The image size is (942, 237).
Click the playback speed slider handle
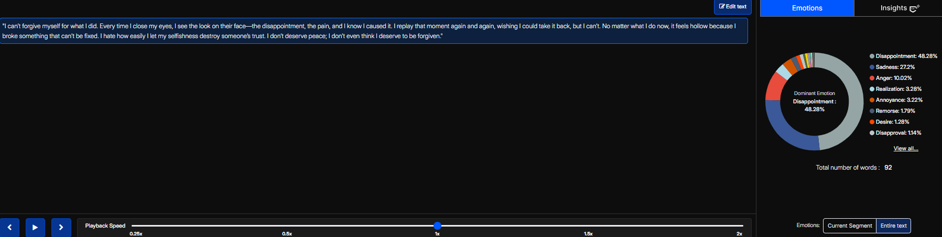[x=437, y=226]
